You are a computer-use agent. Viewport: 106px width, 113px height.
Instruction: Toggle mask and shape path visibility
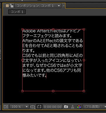[x=39, y=107]
